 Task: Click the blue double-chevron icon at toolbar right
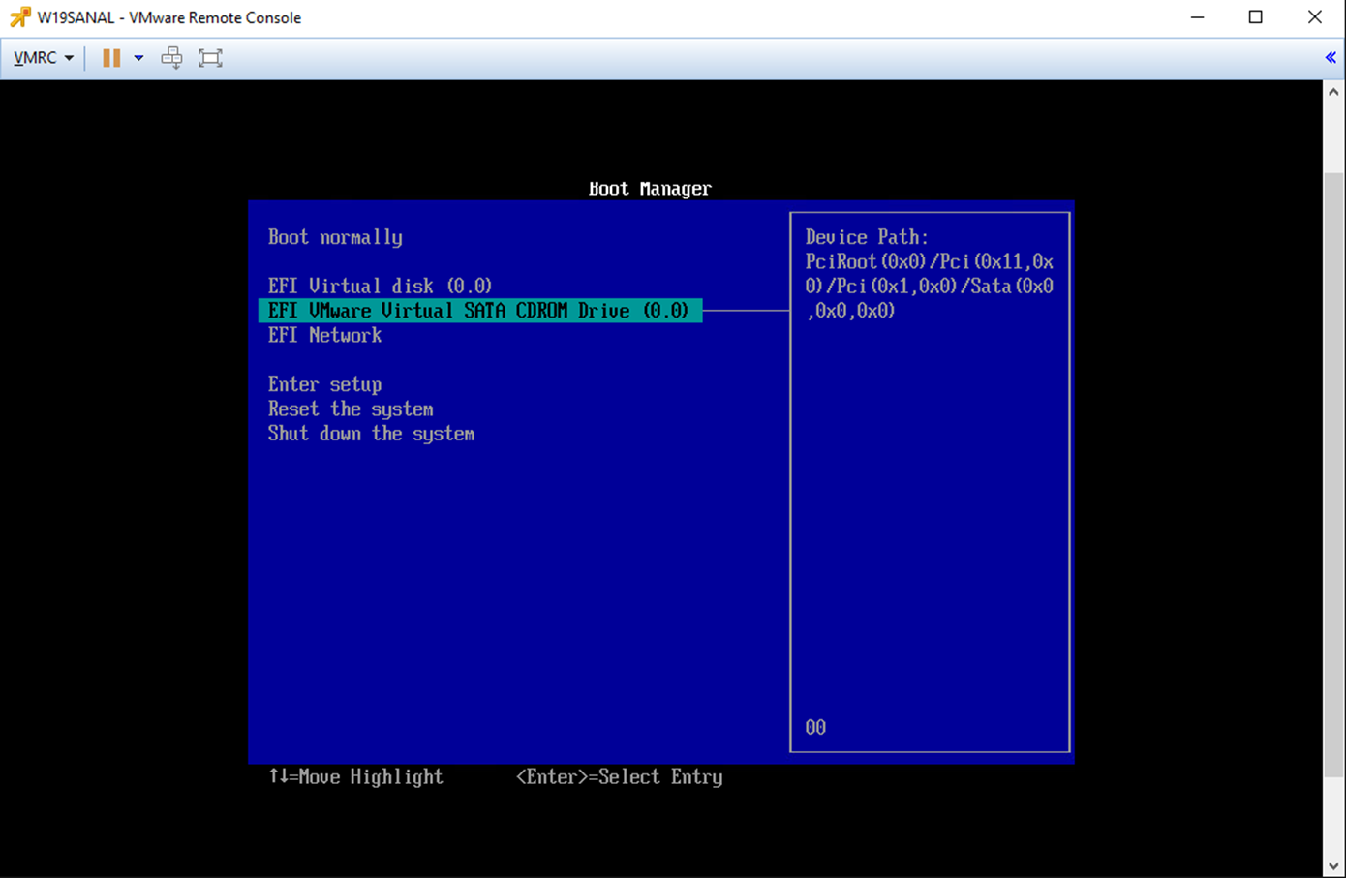(1331, 58)
